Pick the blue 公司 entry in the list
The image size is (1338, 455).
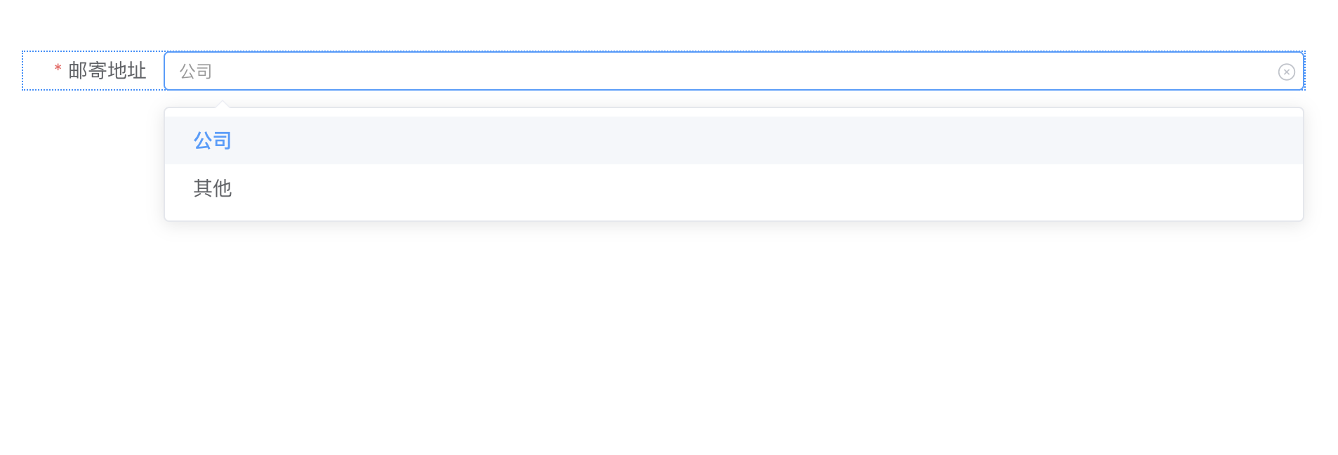click(x=212, y=140)
